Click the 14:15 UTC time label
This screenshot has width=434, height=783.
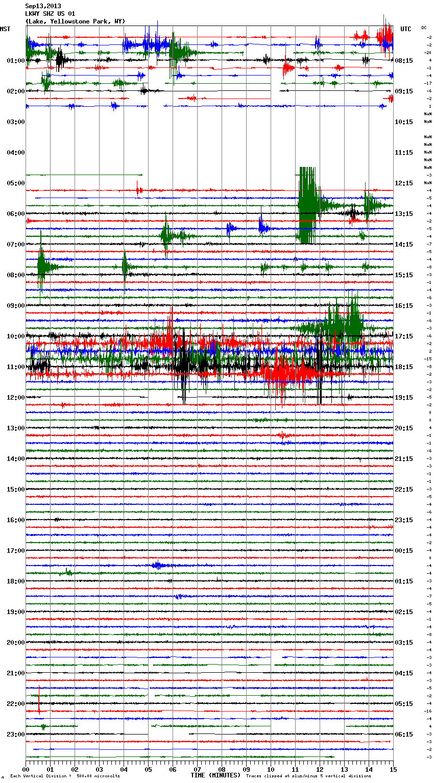click(x=404, y=244)
